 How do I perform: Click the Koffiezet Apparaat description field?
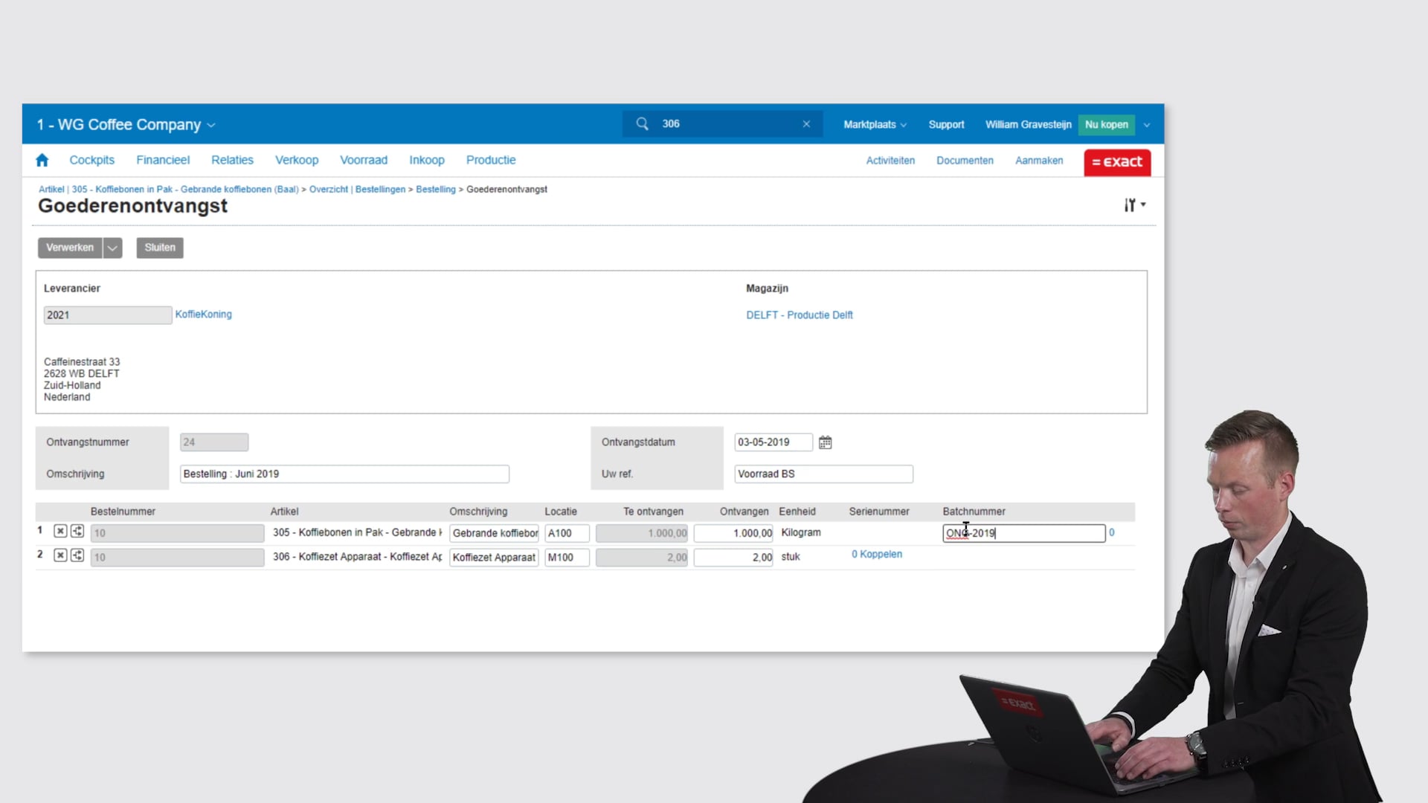tap(494, 557)
